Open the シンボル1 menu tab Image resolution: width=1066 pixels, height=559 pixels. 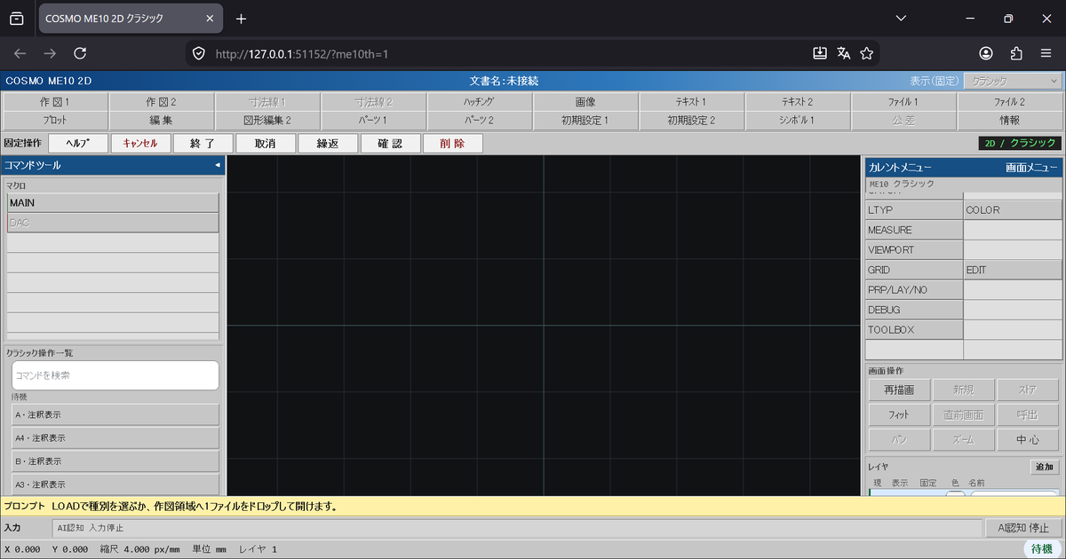[x=797, y=120]
